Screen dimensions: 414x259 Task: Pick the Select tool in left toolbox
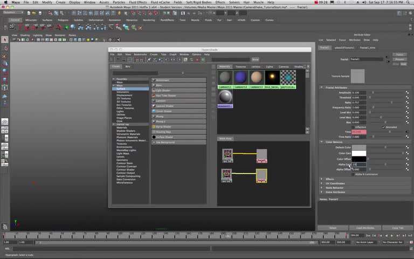(x=5, y=40)
